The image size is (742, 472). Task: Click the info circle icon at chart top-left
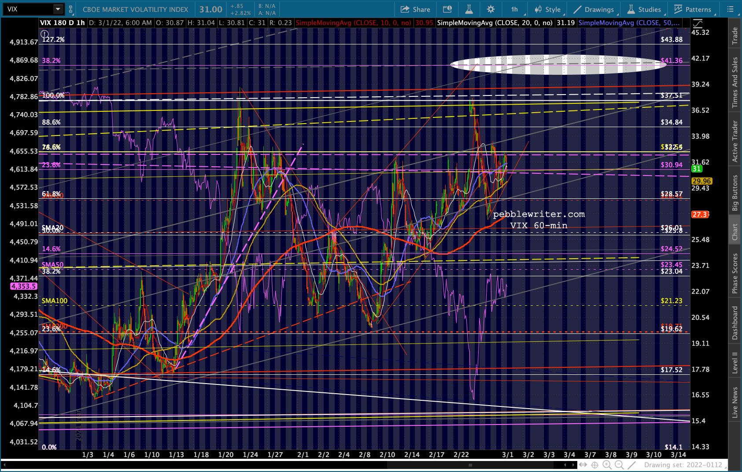(x=44, y=34)
